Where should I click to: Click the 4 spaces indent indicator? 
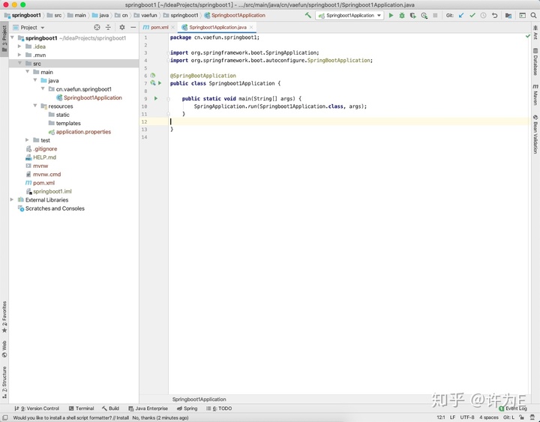coord(489,418)
